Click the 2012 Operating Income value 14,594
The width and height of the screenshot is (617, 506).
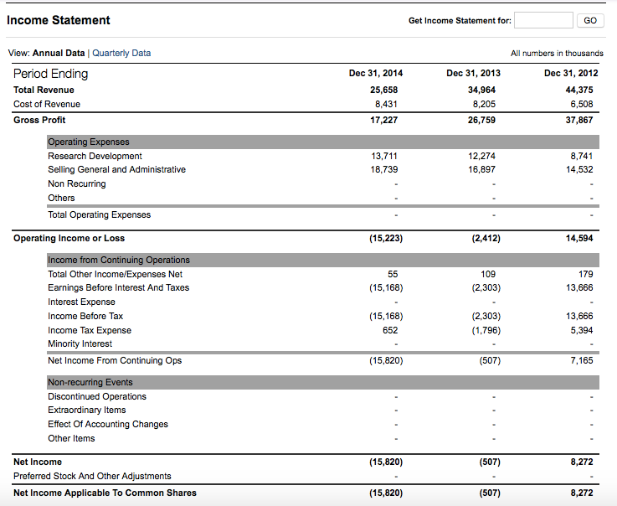point(579,238)
